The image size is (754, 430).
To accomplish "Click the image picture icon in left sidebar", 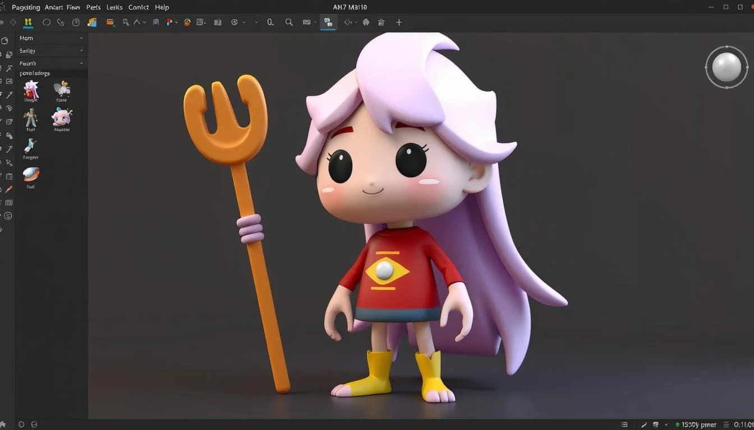I will pyautogui.click(x=9, y=81).
